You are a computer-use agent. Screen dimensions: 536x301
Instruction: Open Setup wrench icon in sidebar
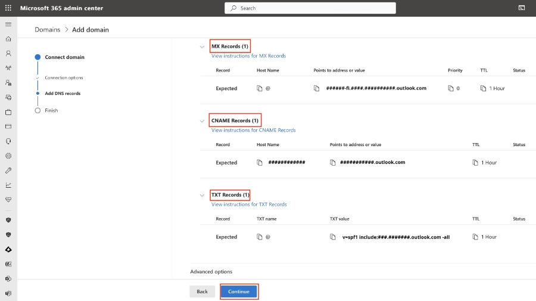[8, 170]
